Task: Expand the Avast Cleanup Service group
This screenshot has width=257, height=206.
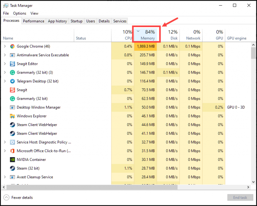Action: coord(5,177)
